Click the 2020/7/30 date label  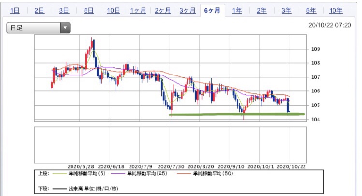coord(171,166)
